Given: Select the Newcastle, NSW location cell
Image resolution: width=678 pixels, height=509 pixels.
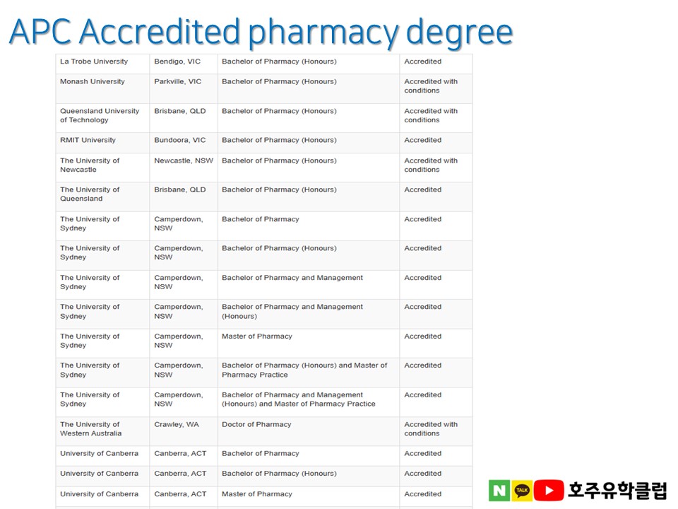Looking at the screenshot, I should click(184, 161).
